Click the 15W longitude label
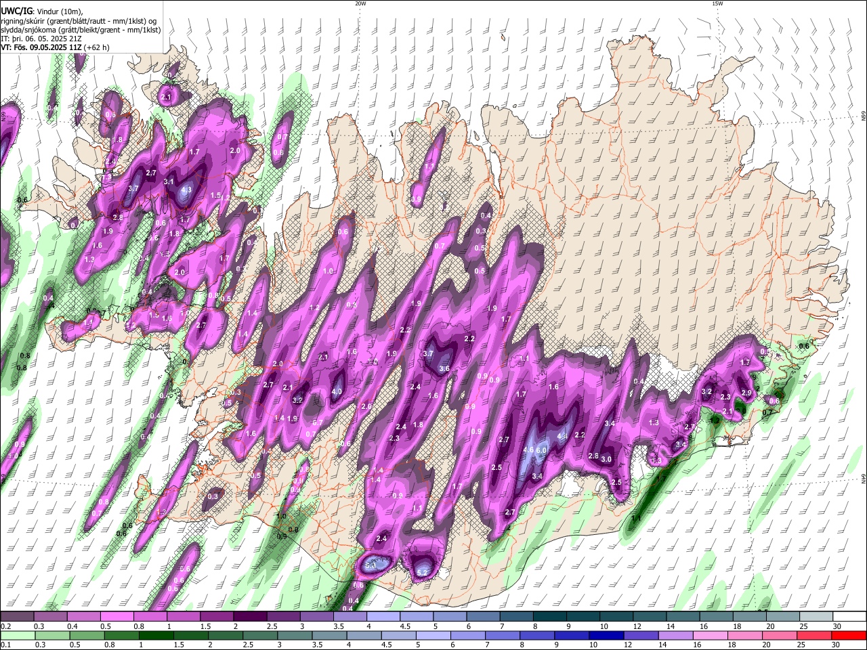This screenshot has height=650, width=867. pyautogui.click(x=717, y=3)
